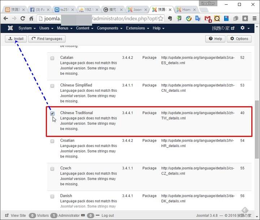The width and height of the screenshot is (260, 220).
Task: Open the Evernote elephant extension icon
Action: click(x=170, y=18)
